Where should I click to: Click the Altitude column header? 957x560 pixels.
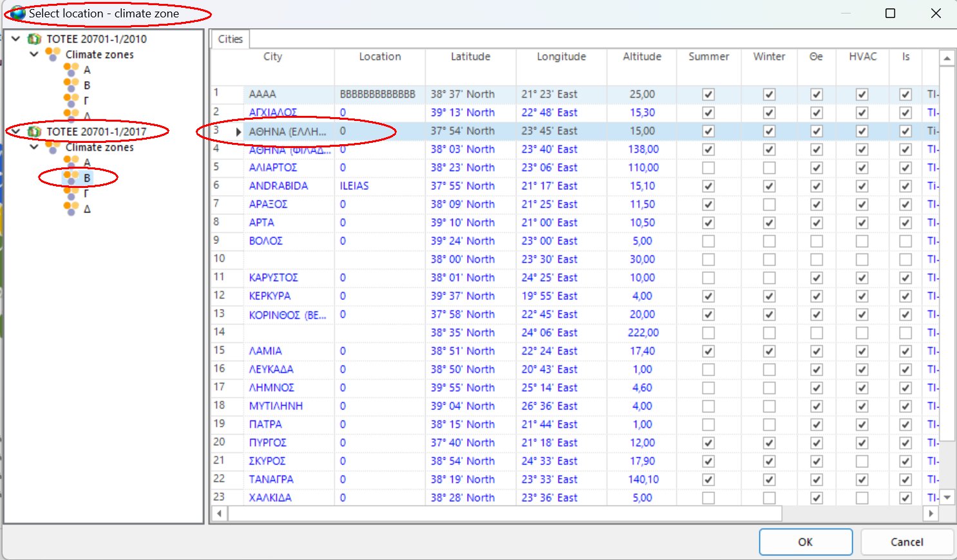point(641,57)
